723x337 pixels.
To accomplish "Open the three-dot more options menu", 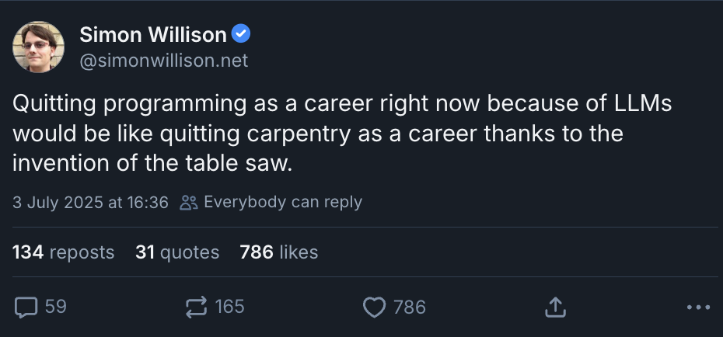I will point(699,307).
